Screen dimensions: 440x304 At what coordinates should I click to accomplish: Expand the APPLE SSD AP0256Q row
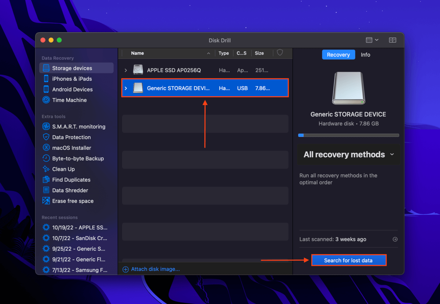tap(126, 70)
